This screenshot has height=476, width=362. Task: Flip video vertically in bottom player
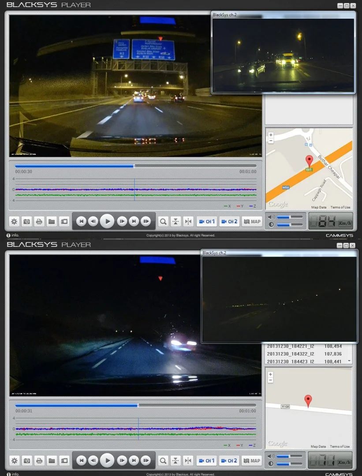coord(175,461)
